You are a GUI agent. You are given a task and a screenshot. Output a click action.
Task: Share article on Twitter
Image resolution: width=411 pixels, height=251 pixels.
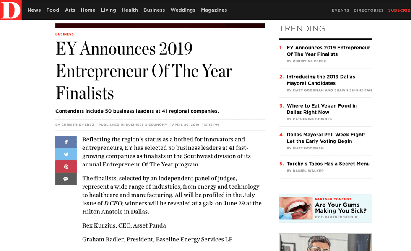click(66, 154)
